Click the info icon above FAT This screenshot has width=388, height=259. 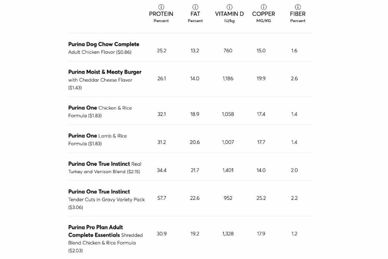click(195, 7)
